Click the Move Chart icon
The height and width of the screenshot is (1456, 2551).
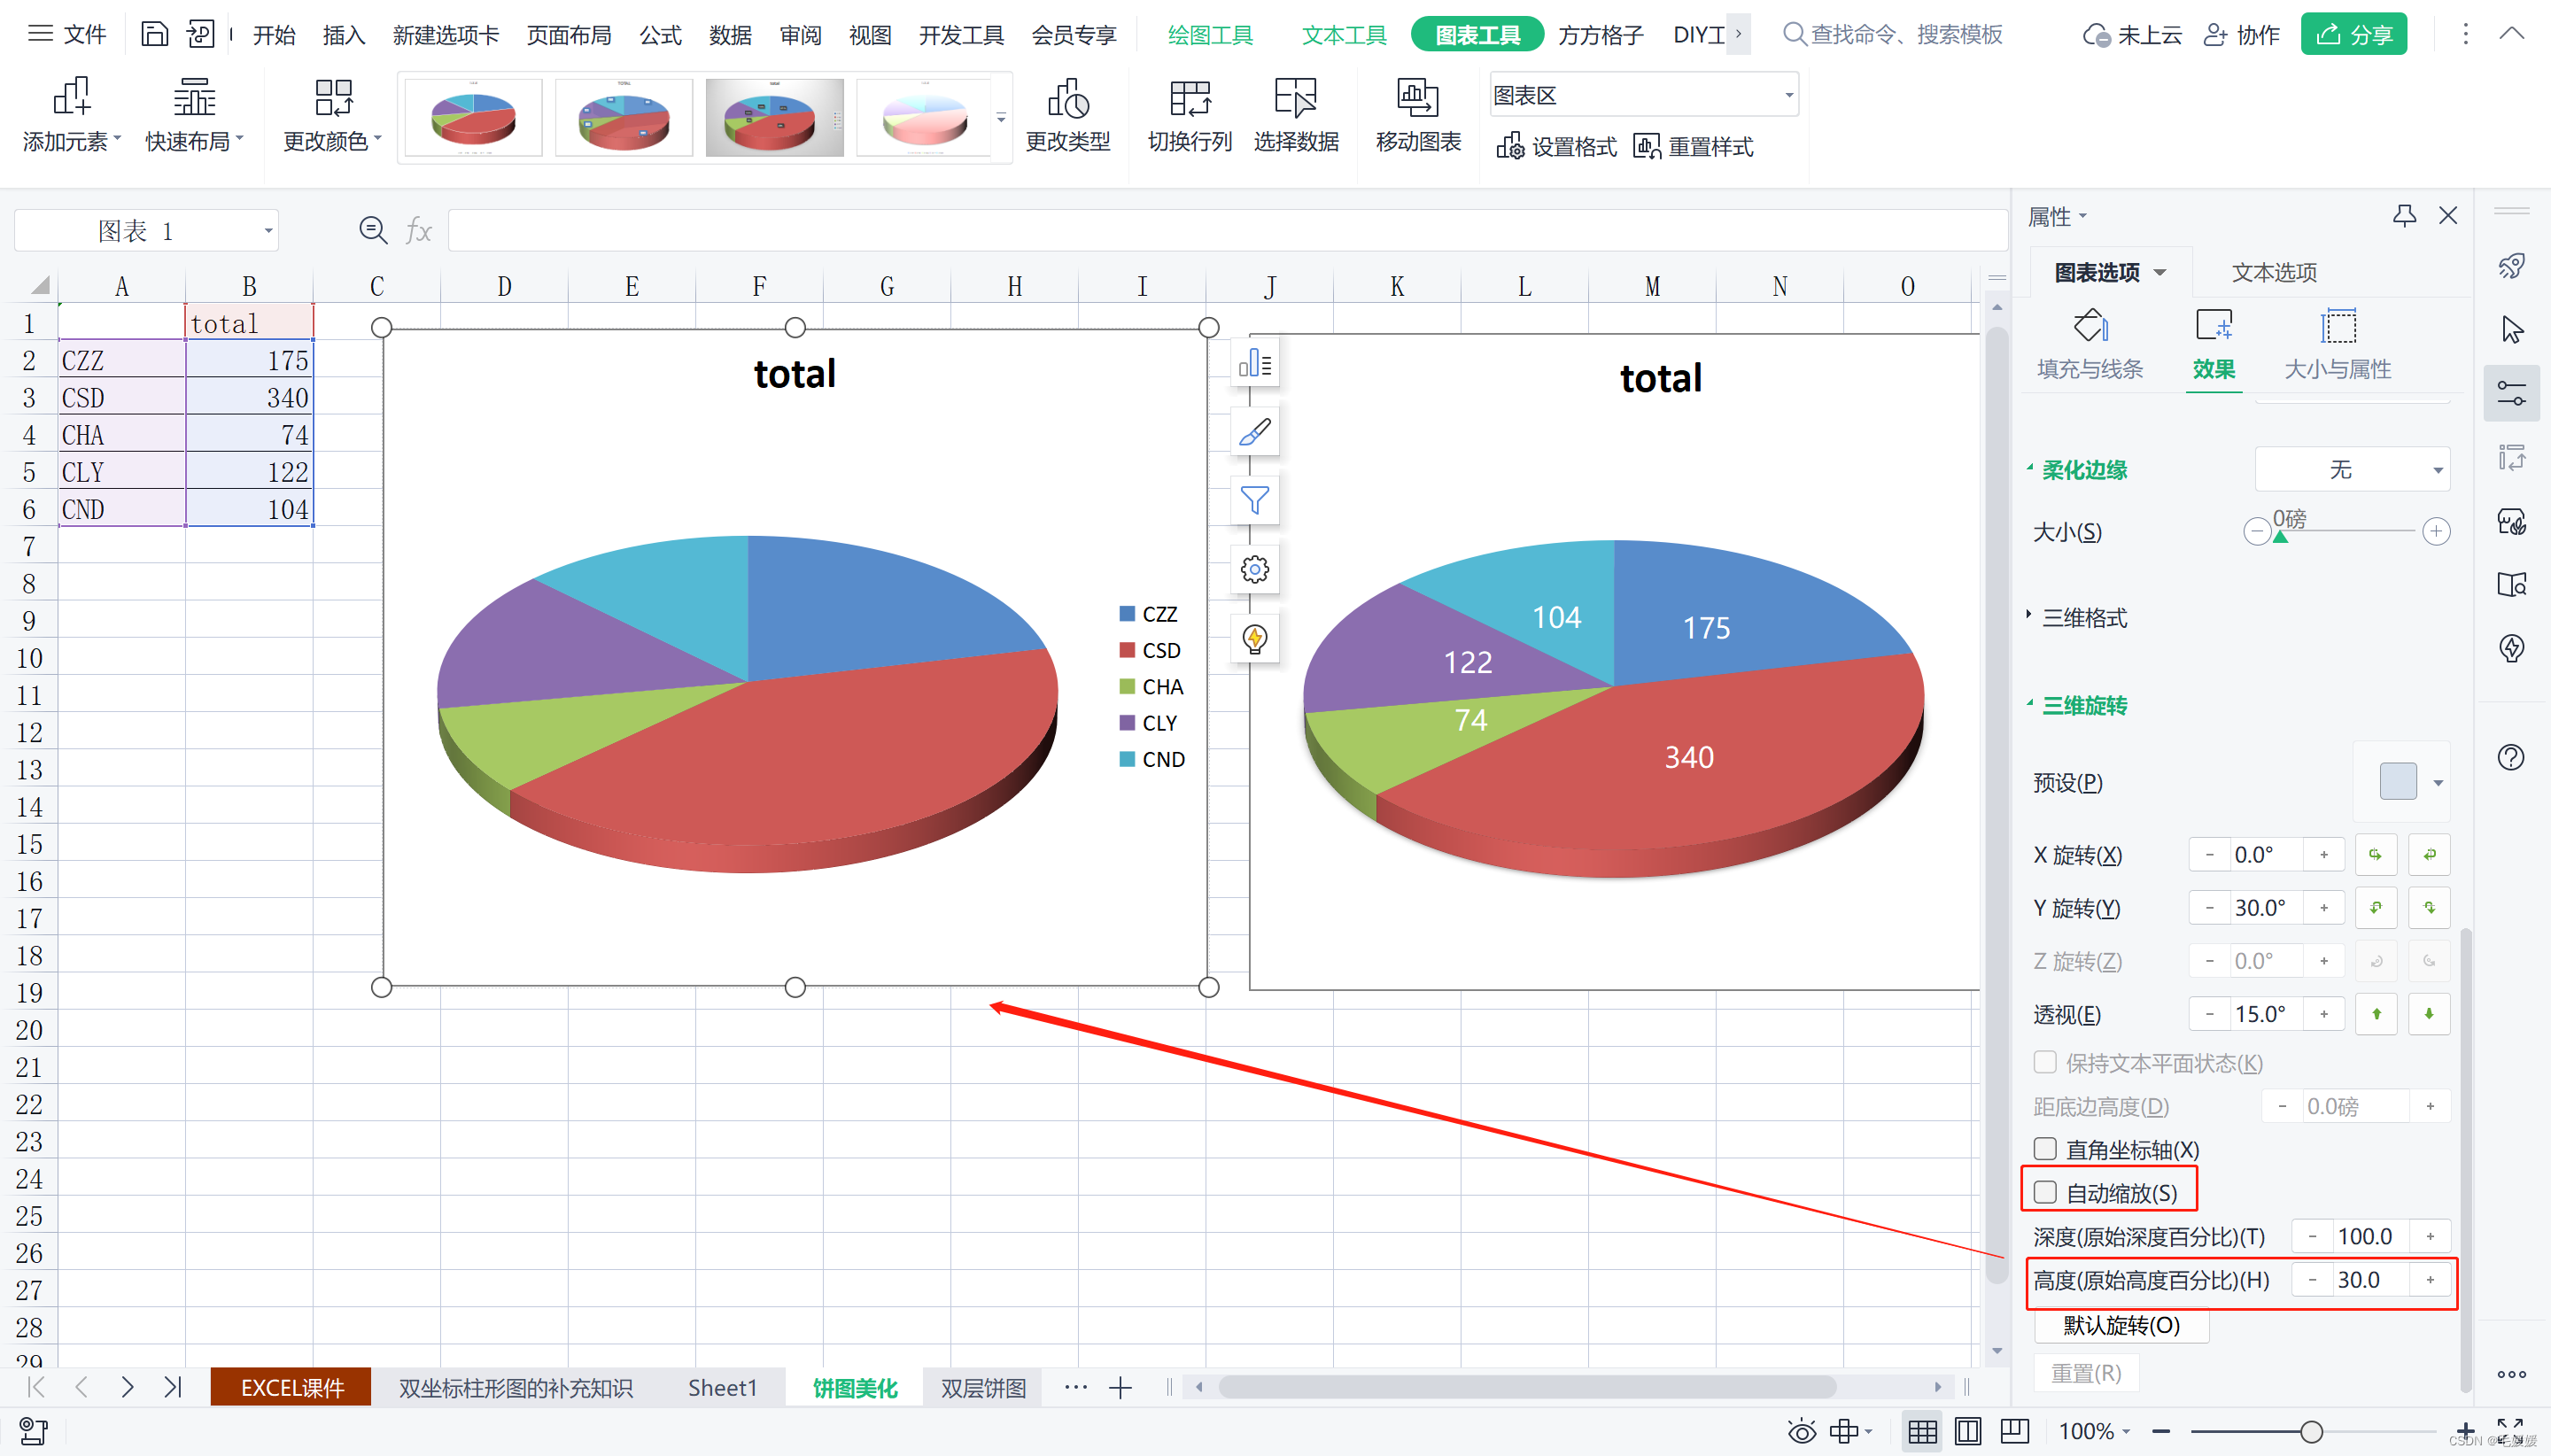(1417, 99)
